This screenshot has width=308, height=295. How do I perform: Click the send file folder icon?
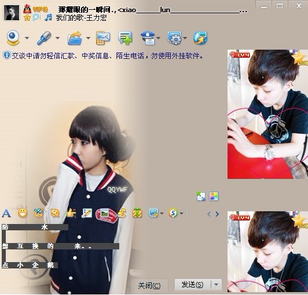point(75,38)
